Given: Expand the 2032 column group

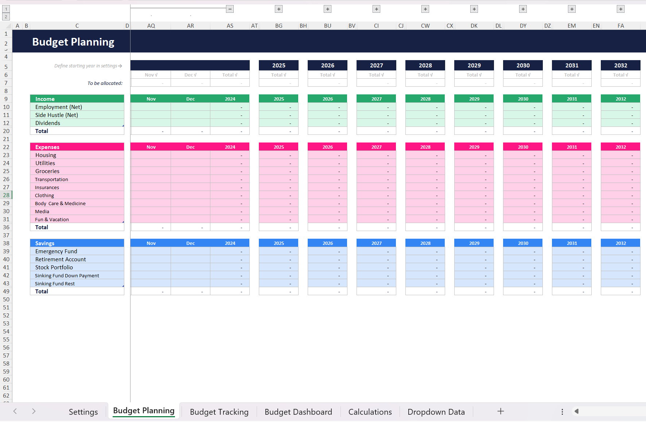Looking at the screenshot, I should click(620, 9).
